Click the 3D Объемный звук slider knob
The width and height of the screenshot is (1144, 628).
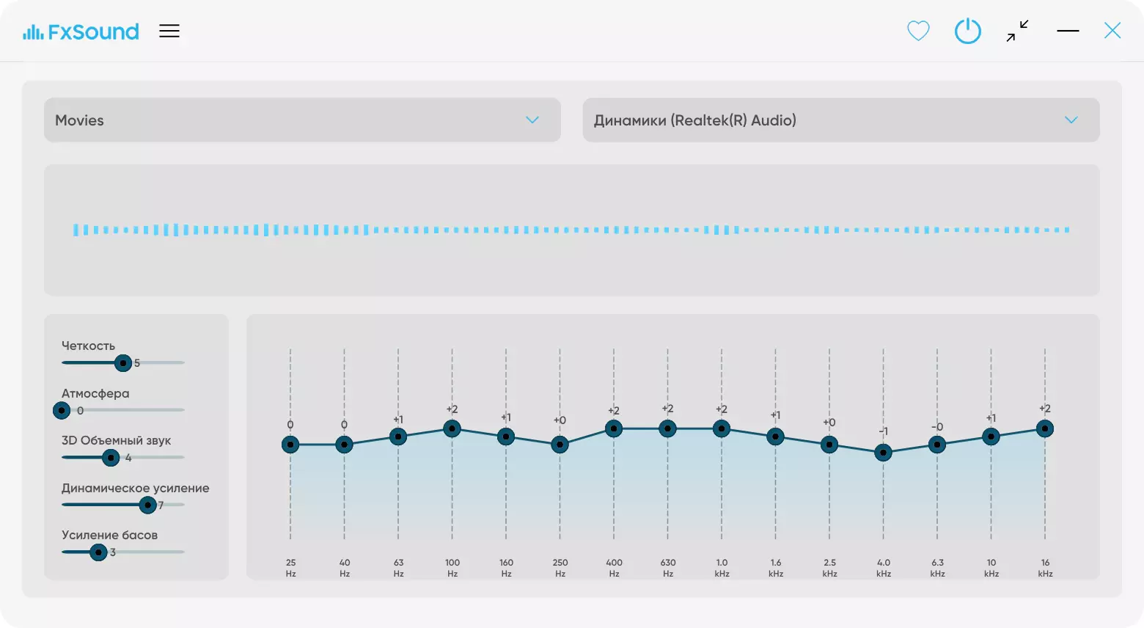[111, 458]
